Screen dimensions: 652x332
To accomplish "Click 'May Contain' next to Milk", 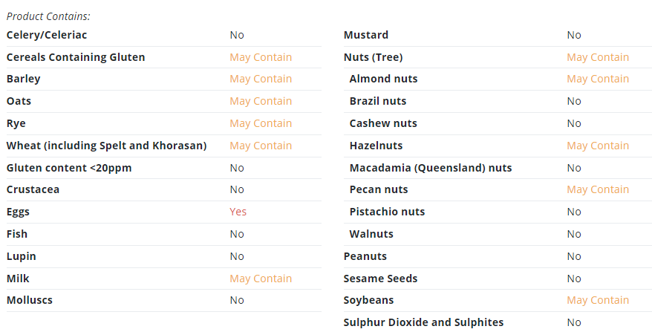I will pos(261,279).
